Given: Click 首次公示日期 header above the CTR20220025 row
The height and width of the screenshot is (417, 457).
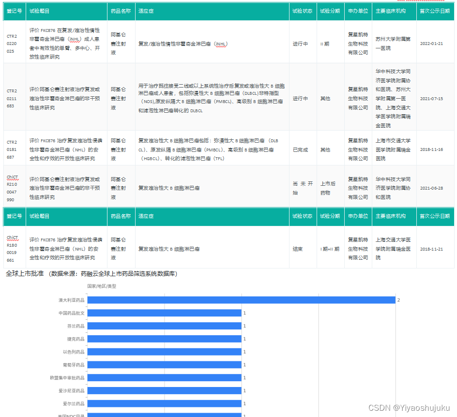Looking at the screenshot, I should tap(435, 11).
